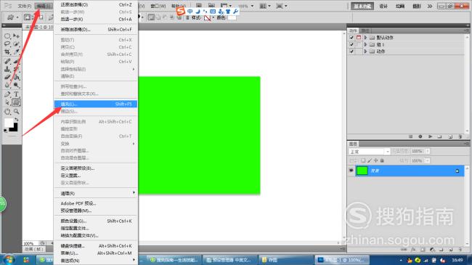
Task: Click the Record action button in Actions panel
Action: click(420, 136)
